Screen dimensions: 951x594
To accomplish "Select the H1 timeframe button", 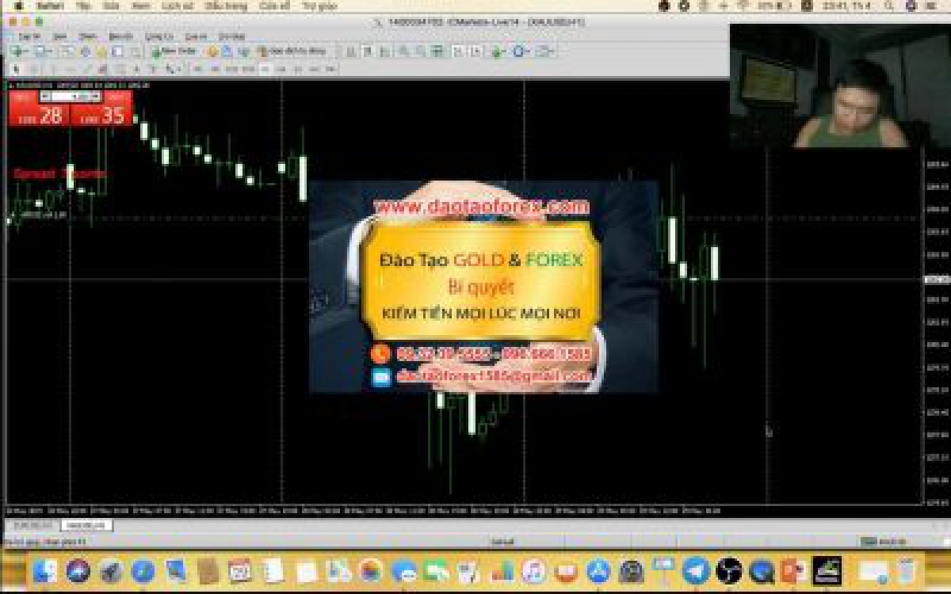I will (265, 69).
